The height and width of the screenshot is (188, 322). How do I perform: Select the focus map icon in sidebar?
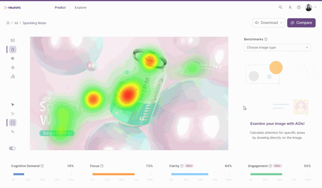[12, 67]
